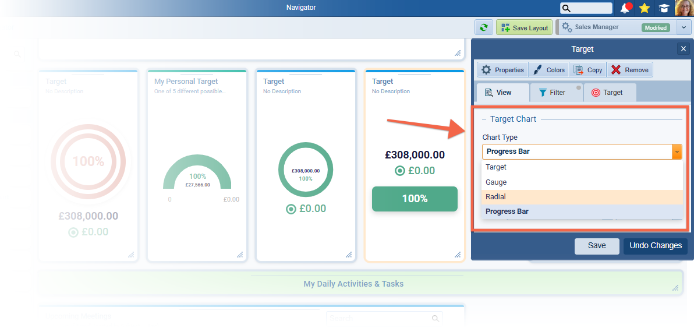694x328 pixels.
Task: Click the 100% green progress bar
Action: pyautogui.click(x=415, y=199)
